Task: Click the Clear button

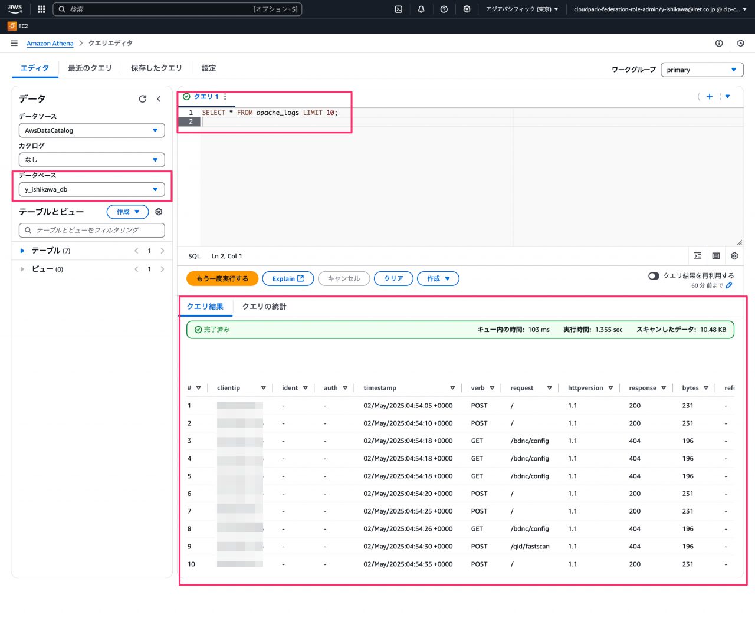Action: click(393, 278)
